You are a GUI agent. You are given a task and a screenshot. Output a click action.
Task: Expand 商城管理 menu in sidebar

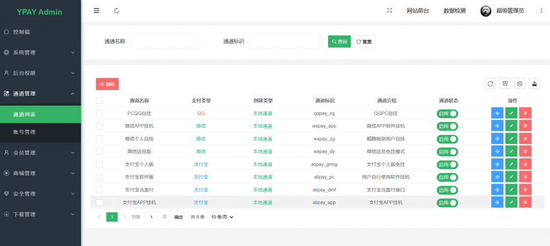tap(40, 173)
